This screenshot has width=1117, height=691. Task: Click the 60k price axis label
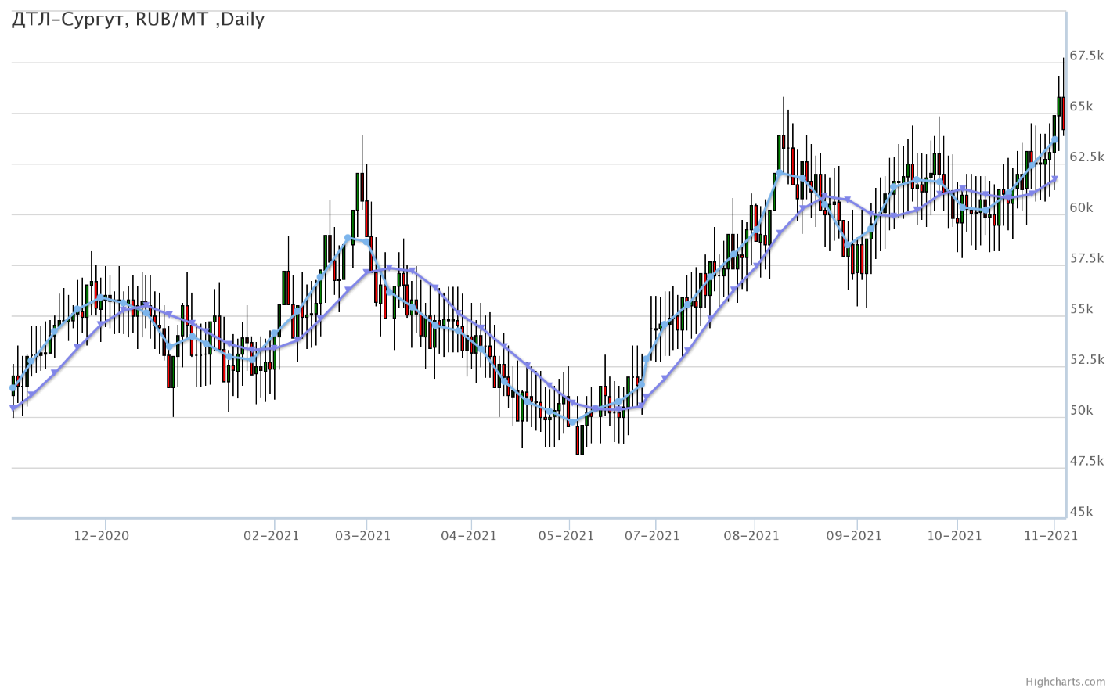[1081, 207]
